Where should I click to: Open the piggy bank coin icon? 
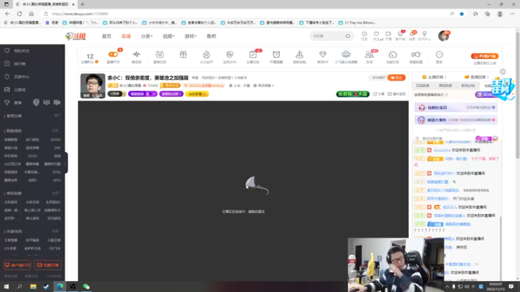click(416, 55)
